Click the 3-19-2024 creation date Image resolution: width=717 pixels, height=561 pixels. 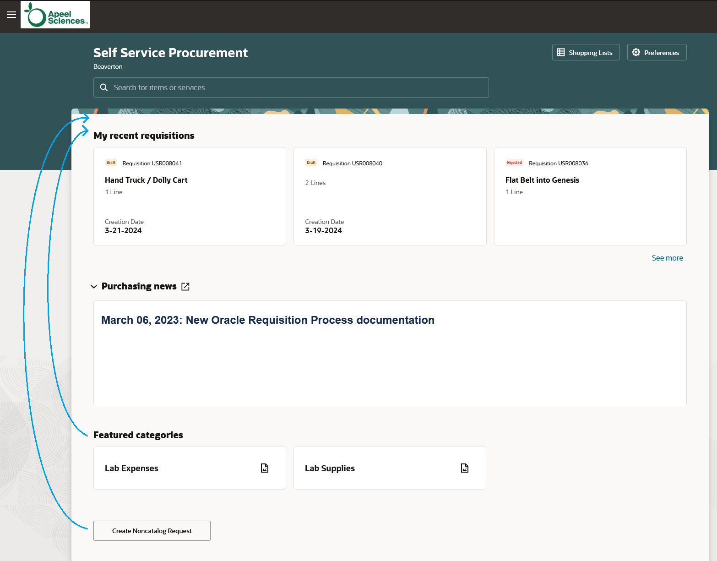323,230
